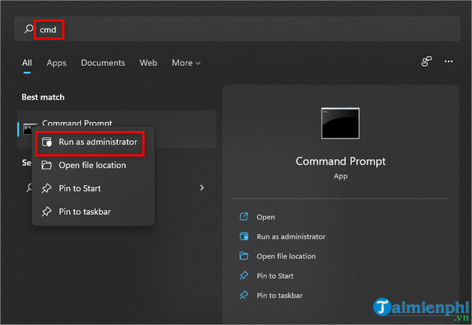This screenshot has width=472, height=325.
Task: Click the admin shield icon in right pane
Action: coord(243,236)
